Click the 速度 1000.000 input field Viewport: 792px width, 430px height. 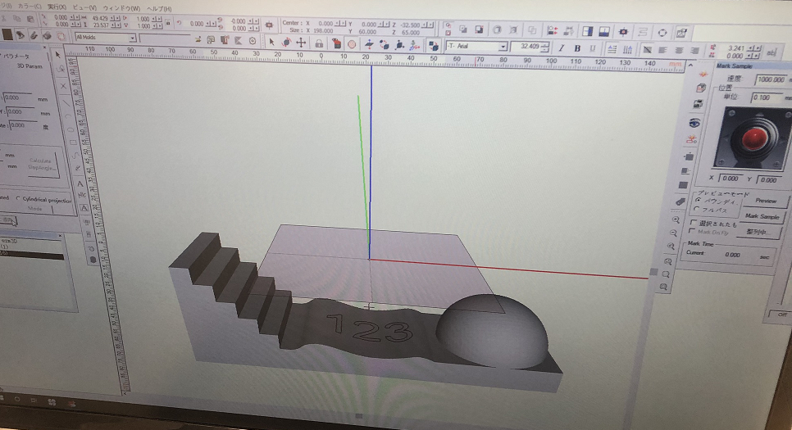point(771,79)
